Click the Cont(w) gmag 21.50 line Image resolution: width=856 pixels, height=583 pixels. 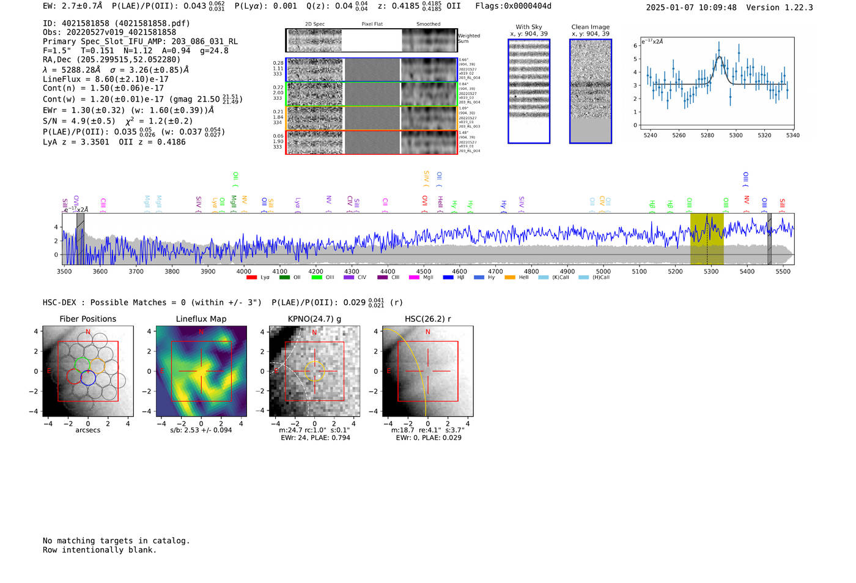pos(143,99)
